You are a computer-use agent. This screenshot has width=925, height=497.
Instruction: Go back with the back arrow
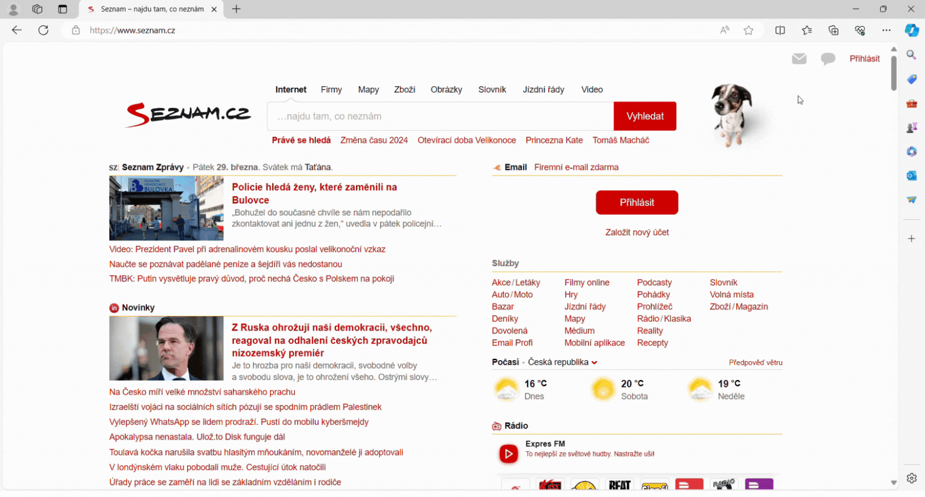click(x=17, y=30)
